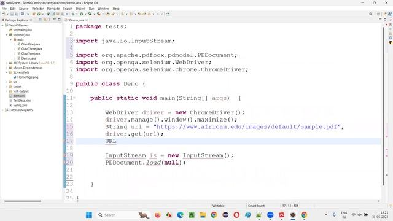Viewport: 393px width, 221px height.
Task: Click Collapse All icon in Package Explorer
Action: 40,20
